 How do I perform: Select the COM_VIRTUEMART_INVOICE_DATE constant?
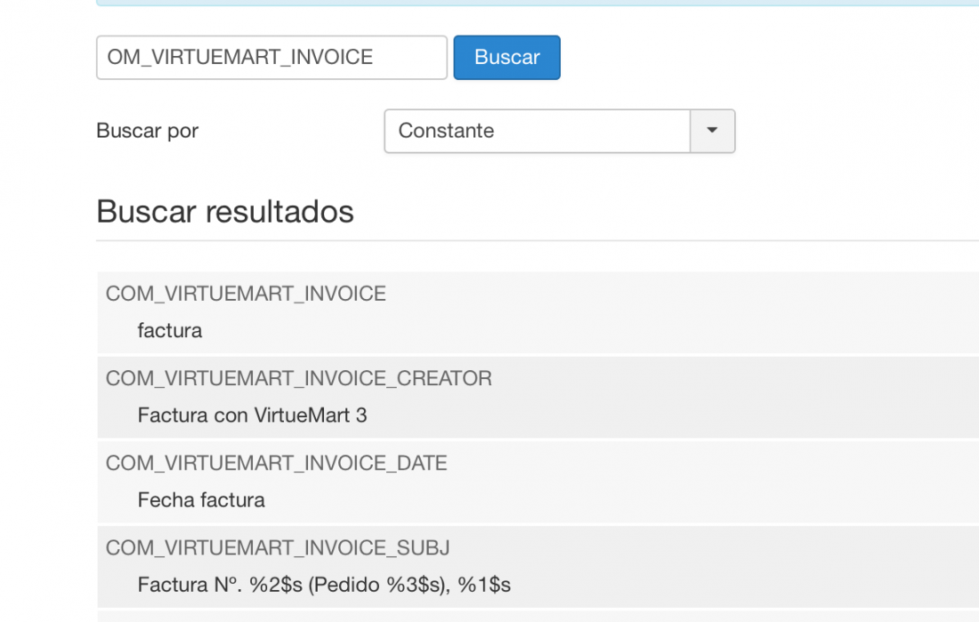(276, 464)
